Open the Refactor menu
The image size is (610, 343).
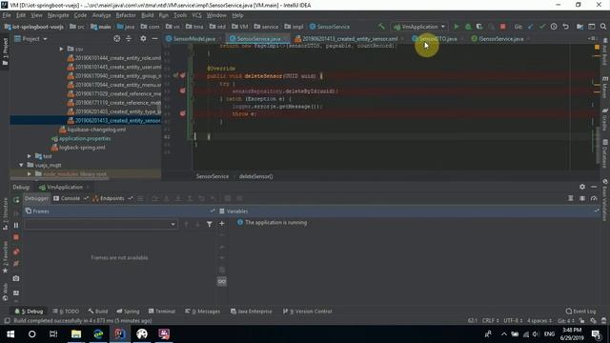coord(126,15)
